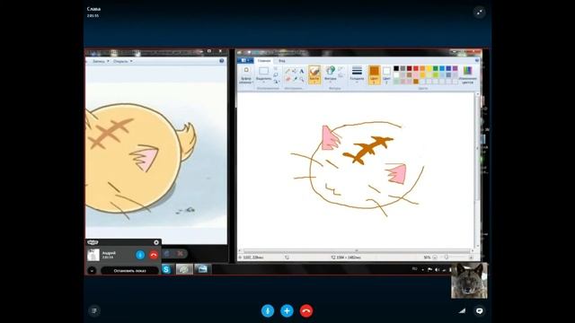Screen dimensions: 575x323
Task: Pick the green color swatch in Paint palette
Action: click(x=436, y=68)
